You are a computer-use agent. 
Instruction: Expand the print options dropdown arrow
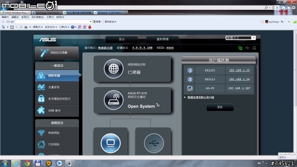click(30, 27)
